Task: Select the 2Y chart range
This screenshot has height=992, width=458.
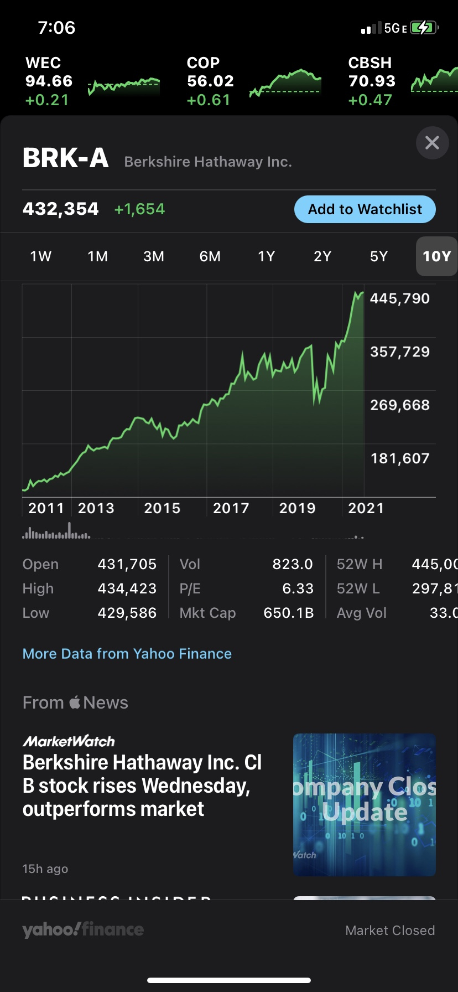Action: click(x=322, y=256)
